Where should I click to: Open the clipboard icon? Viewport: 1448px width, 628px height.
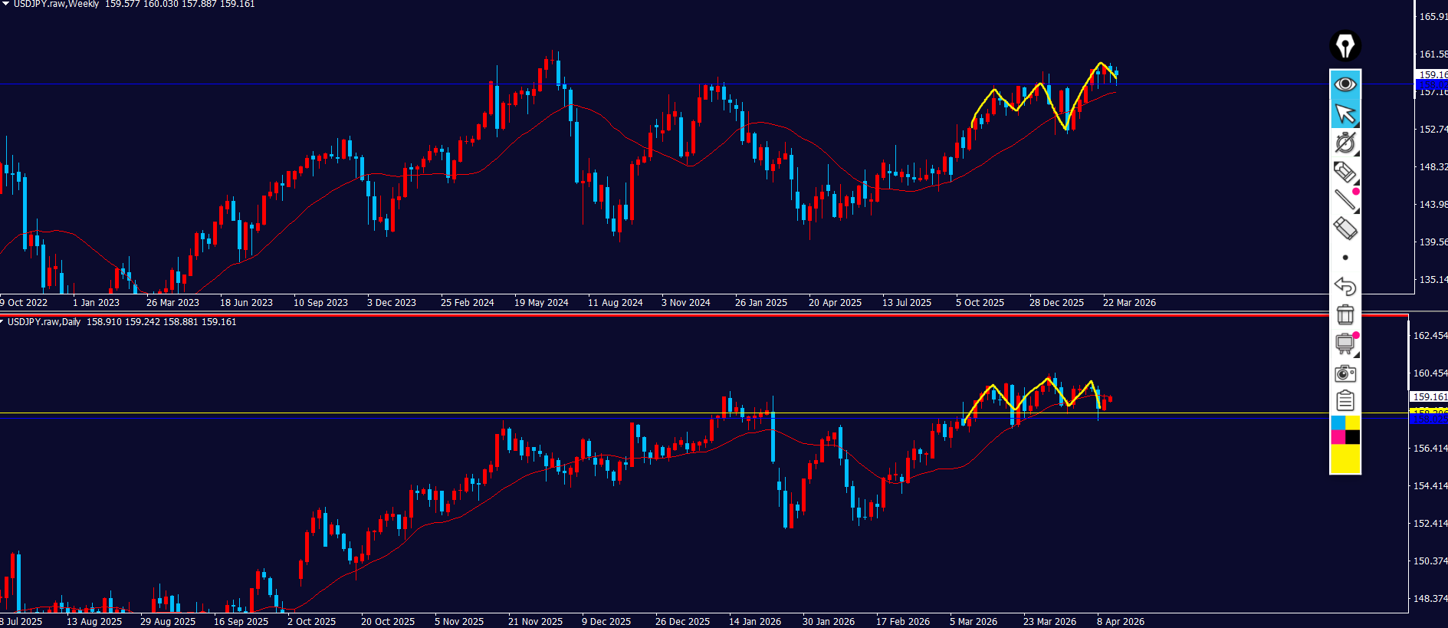coord(1345,401)
